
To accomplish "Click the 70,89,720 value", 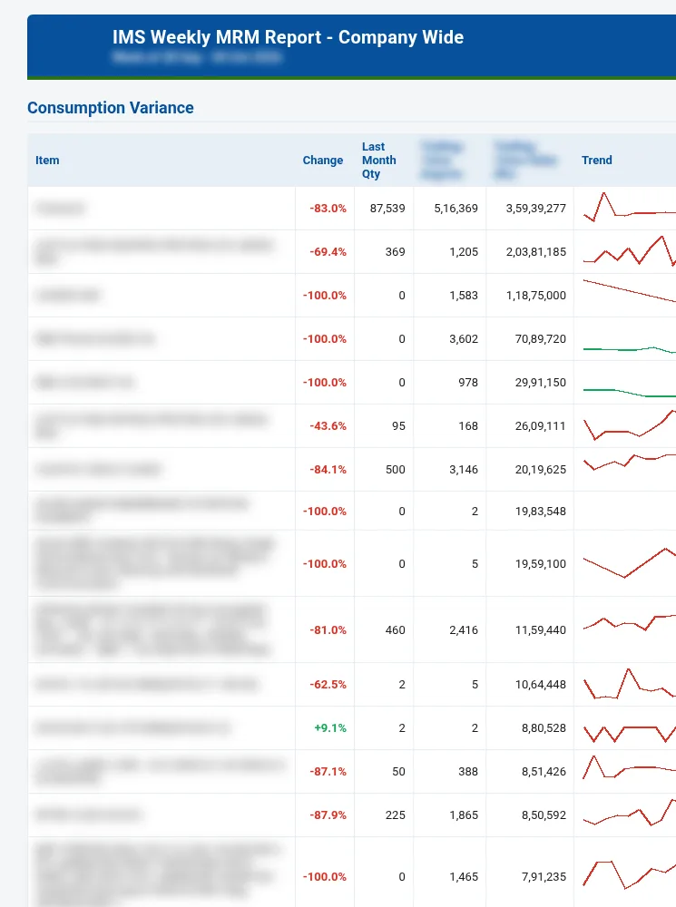I will click(541, 338).
